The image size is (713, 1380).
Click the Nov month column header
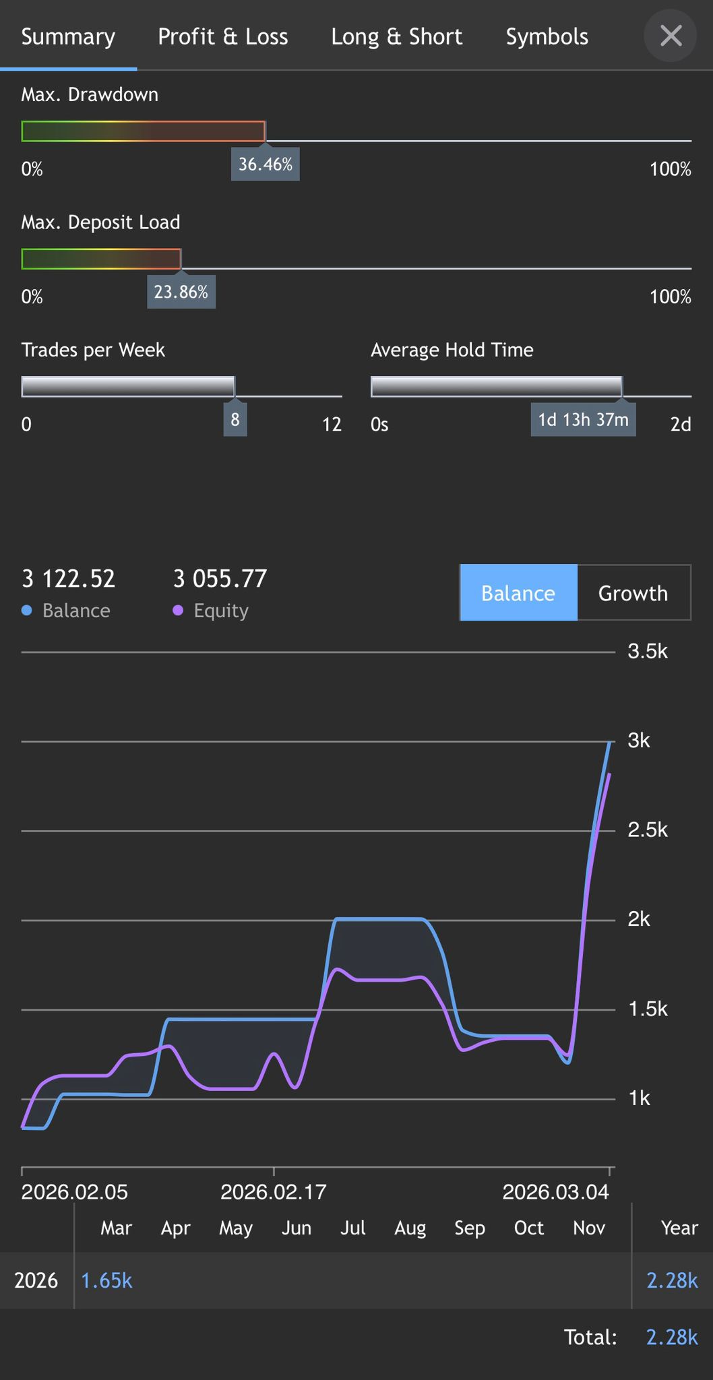click(x=588, y=1228)
